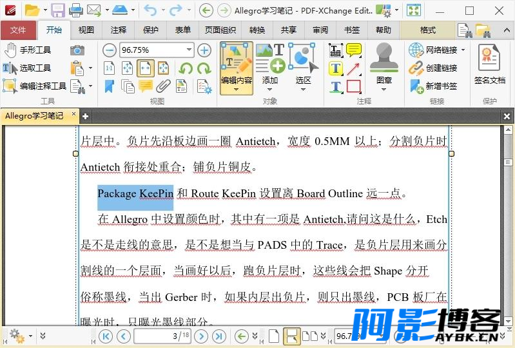Viewport: 515px width, 348px height.
Task: Toggle two-page facing layout
Action: (310, 336)
